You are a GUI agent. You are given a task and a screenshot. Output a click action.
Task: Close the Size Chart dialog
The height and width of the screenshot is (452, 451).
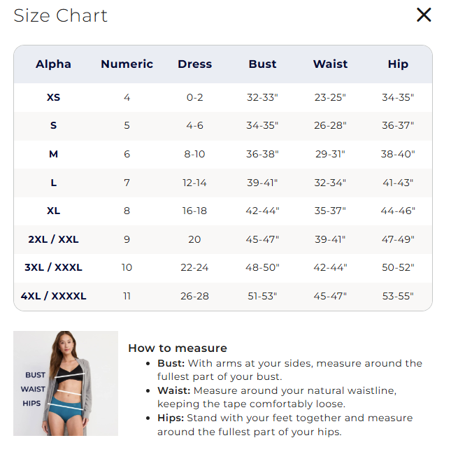pos(424,15)
